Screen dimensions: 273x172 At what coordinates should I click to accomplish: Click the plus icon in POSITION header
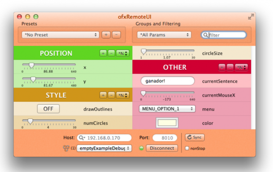(103, 53)
